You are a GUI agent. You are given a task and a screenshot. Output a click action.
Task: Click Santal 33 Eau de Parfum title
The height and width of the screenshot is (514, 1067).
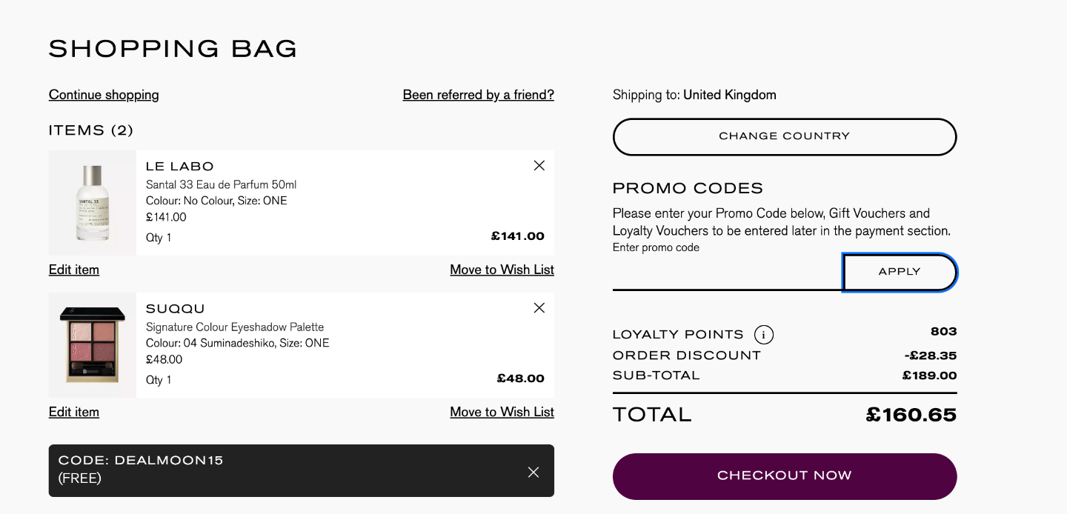(221, 184)
